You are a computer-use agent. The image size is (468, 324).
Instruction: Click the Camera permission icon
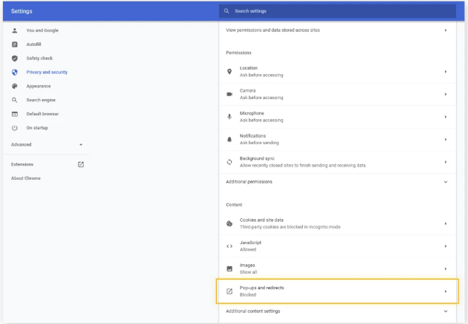tap(230, 94)
